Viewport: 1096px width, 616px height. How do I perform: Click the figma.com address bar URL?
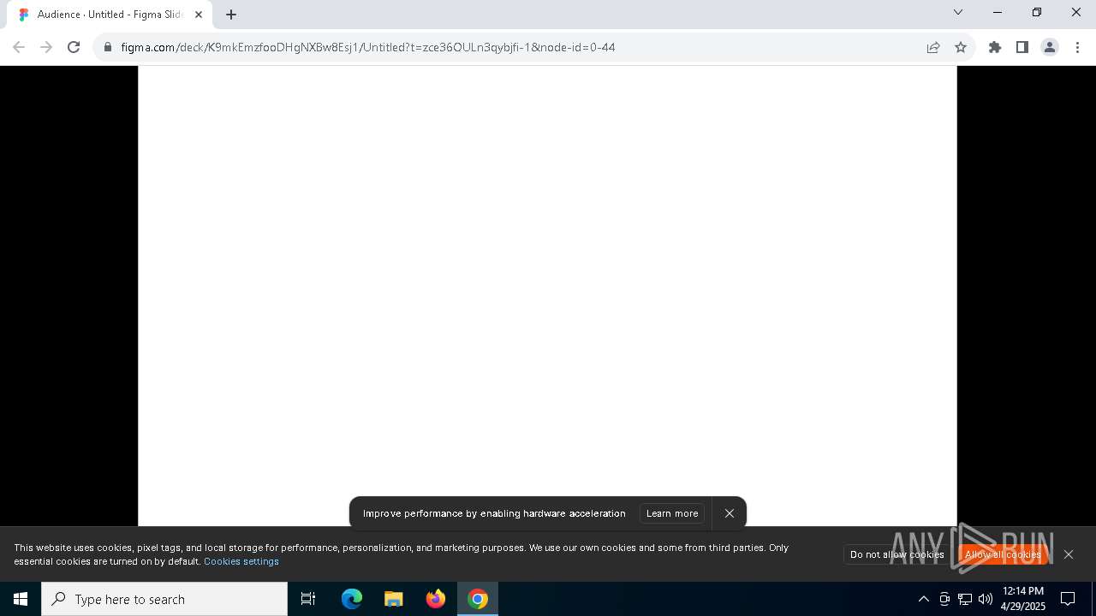368,47
